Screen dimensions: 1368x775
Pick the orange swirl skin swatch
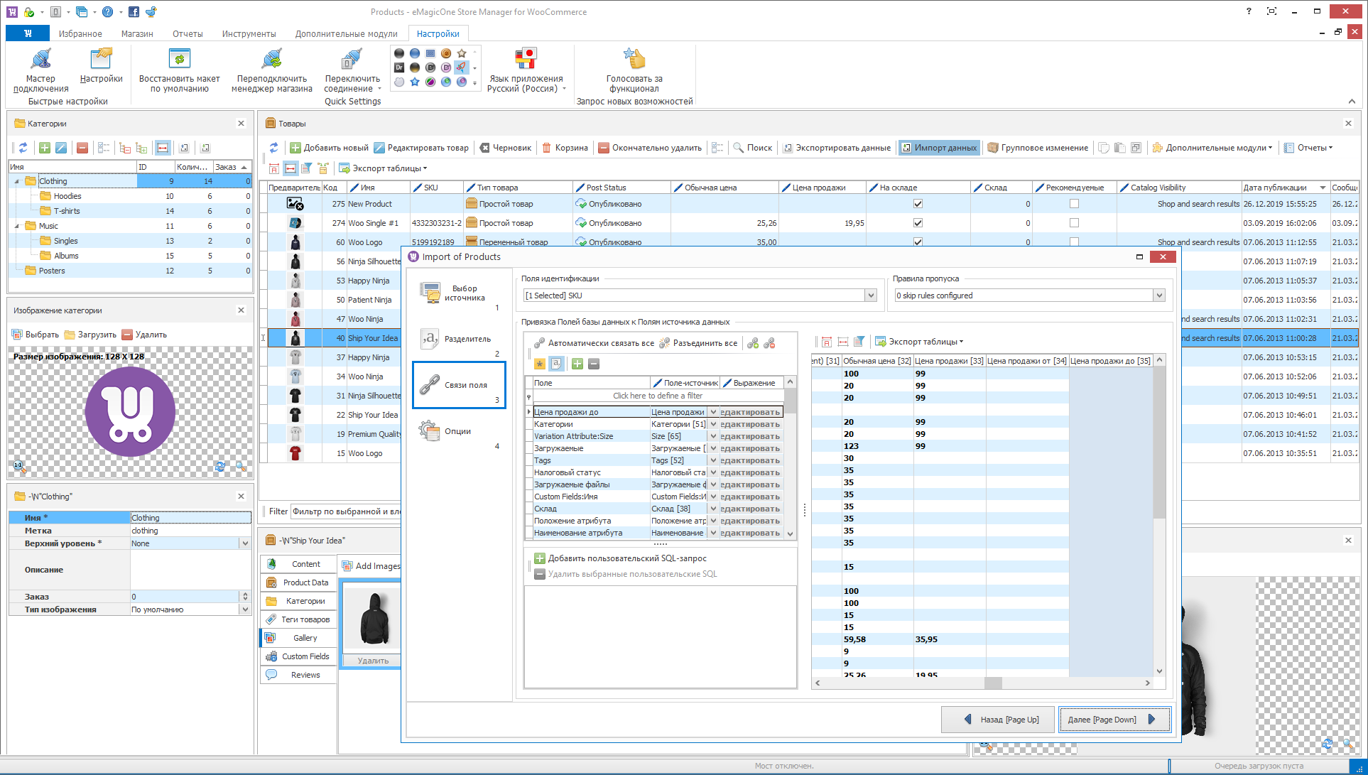pos(446,53)
